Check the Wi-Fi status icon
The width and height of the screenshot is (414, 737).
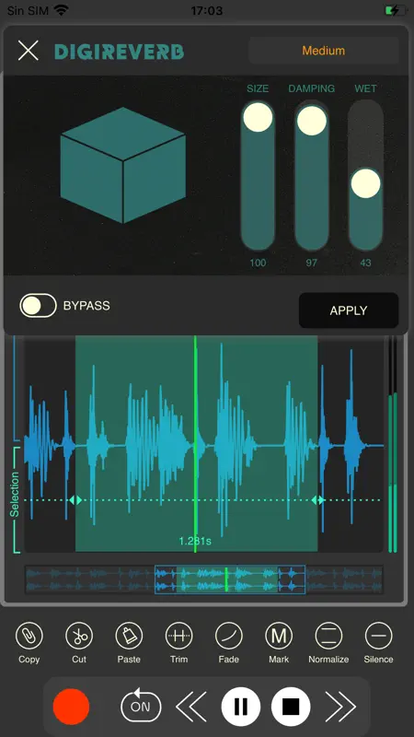click(x=61, y=10)
